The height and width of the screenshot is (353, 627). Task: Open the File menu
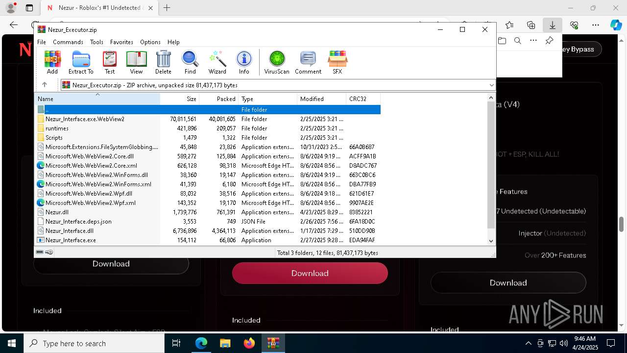pos(42,42)
